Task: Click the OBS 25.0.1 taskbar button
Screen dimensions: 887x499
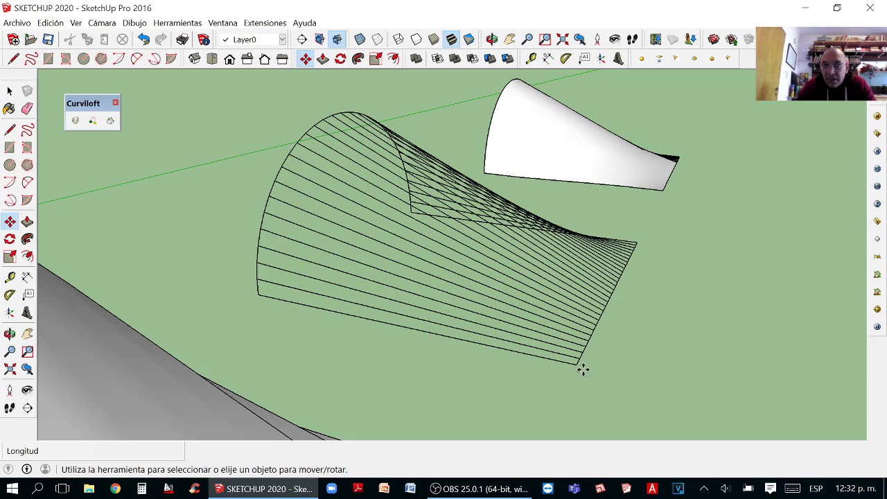Action: pos(479,489)
